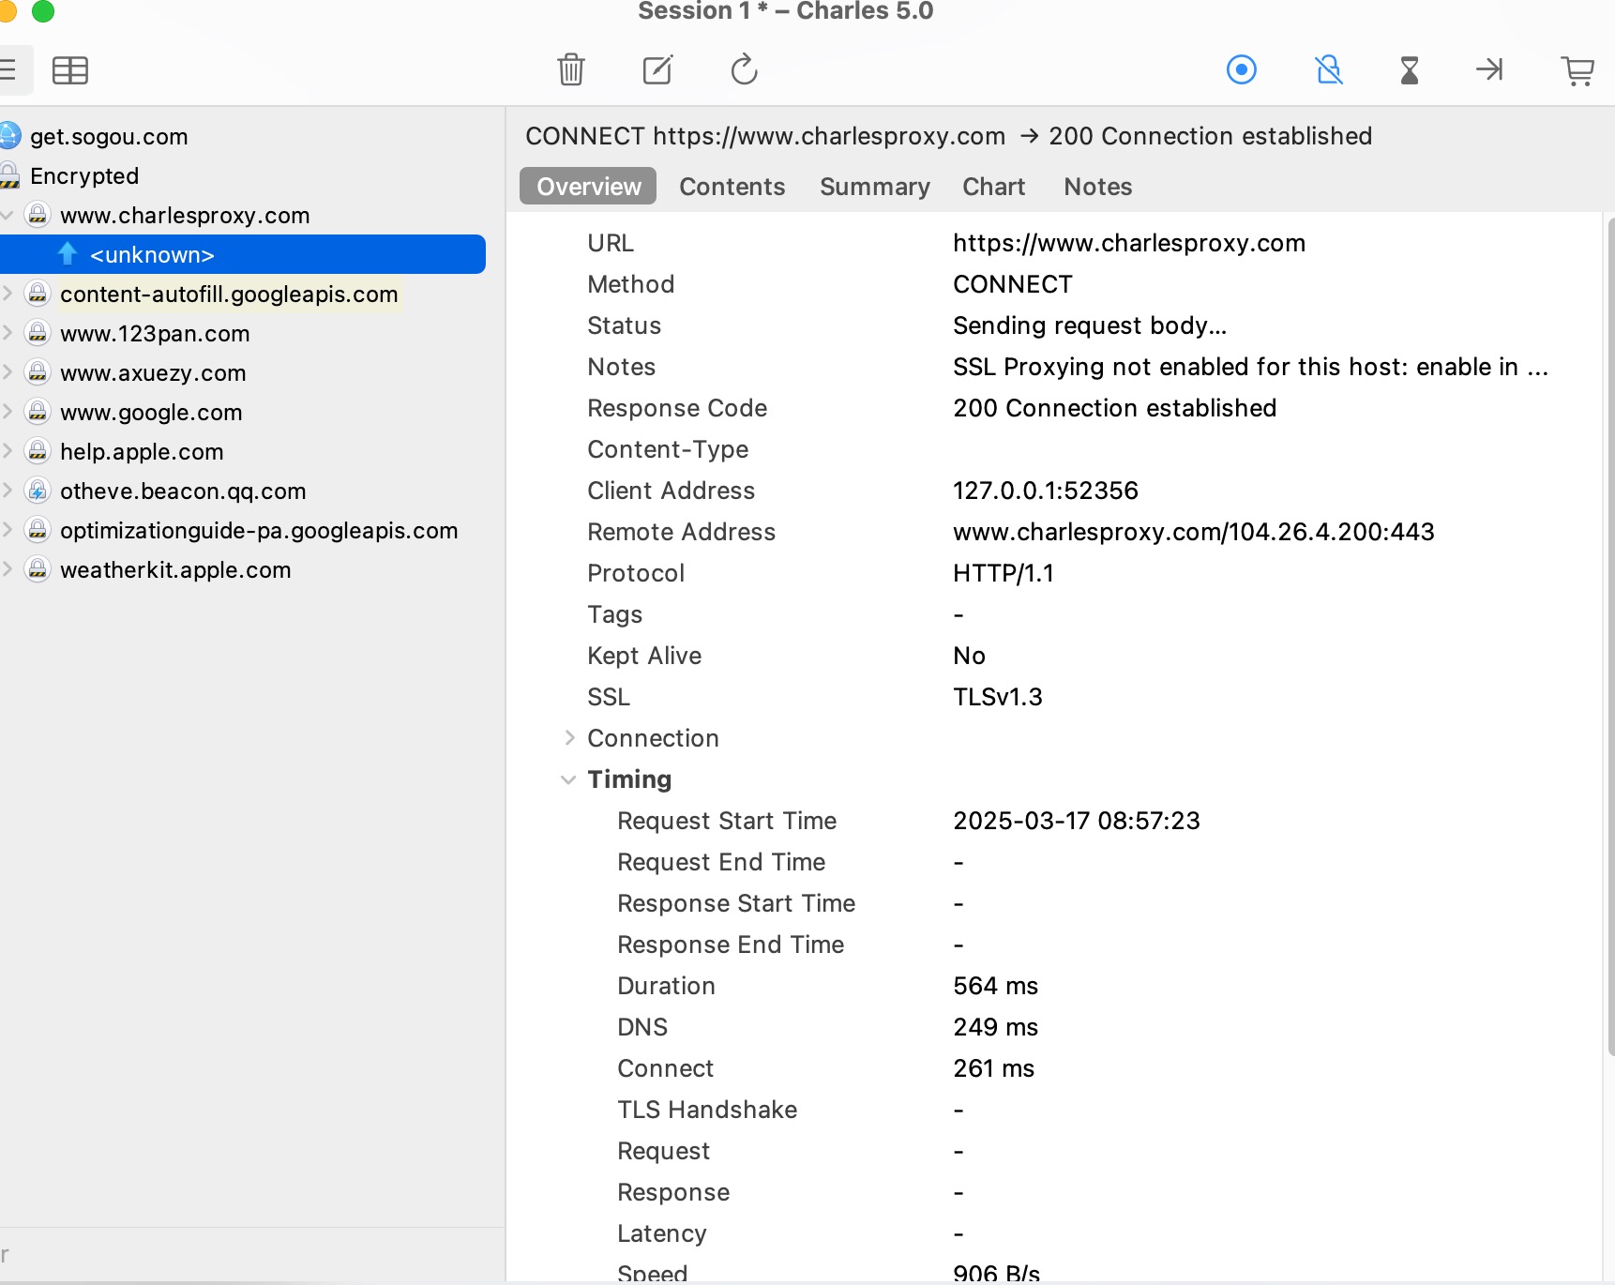Viewport: 1615px width, 1285px height.
Task: Click the green window zoom button
Action: [x=43, y=10]
